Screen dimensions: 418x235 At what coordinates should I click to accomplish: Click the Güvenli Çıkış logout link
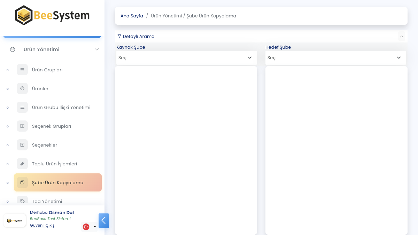coord(42,225)
